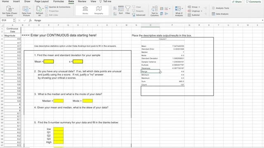Click the Select All corner button
Screen dimensions: 264x148
(2, 25)
